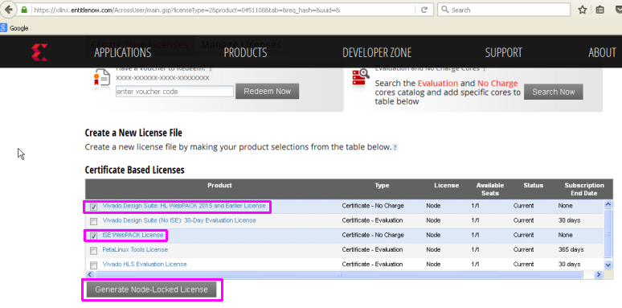This screenshot has width=622, height=308.
Task: Open the ISE WebPACK License link
Action: [133, 235]
